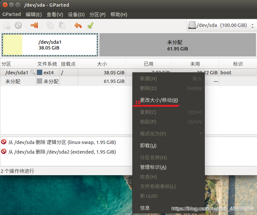Click the Paste partition toolbar icon
Screen dimensions: 257x215
(x=62, y=25)
